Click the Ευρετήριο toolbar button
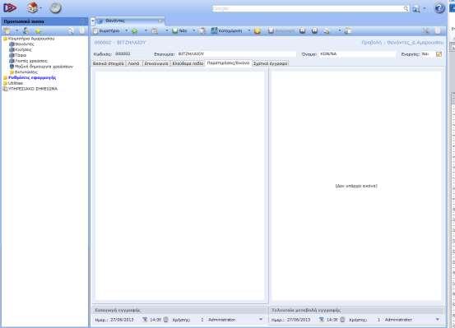Image resolution: width=455 pixels, height=328 pixels. point(107,30)
